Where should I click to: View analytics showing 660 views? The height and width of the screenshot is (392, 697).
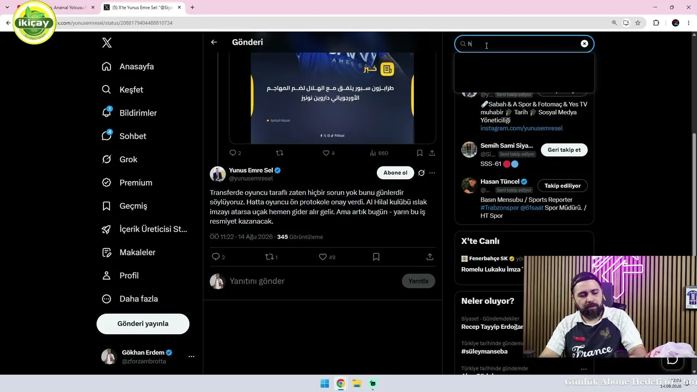pos(378,153)
